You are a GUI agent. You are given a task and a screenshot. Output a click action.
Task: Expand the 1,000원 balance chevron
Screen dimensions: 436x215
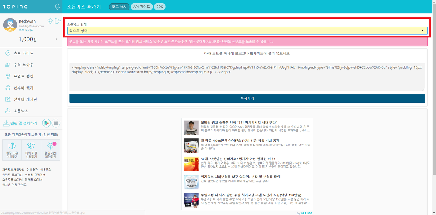[56, 40]
